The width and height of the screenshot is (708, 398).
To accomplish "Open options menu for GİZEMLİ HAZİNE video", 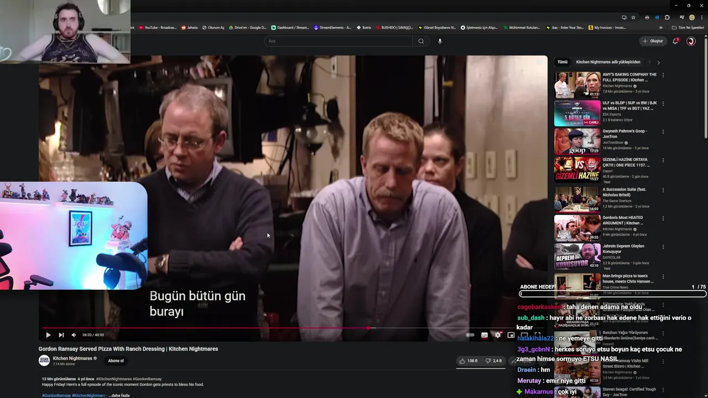I will tap(663, 160).
